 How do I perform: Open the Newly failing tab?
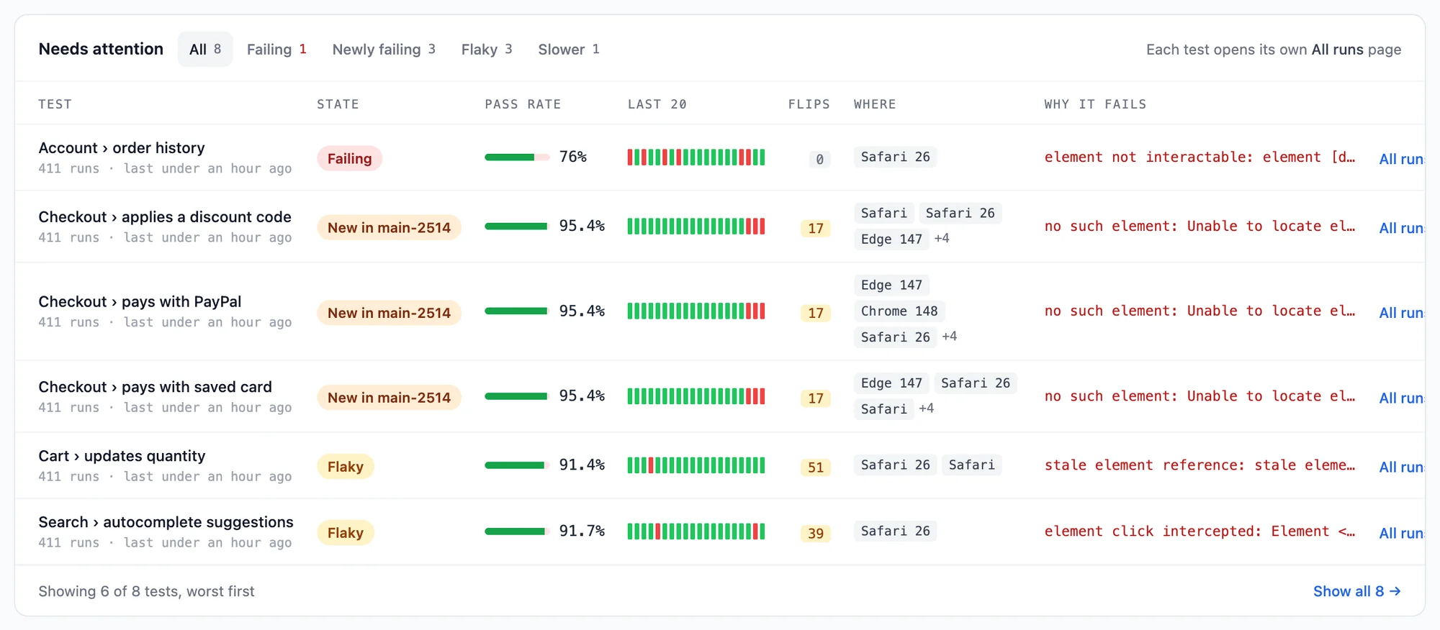point(384,49)
